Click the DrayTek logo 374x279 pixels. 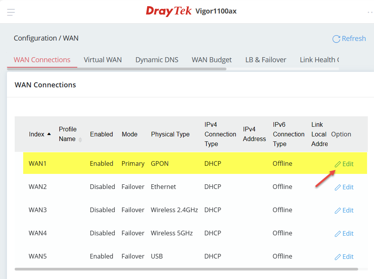168,11
